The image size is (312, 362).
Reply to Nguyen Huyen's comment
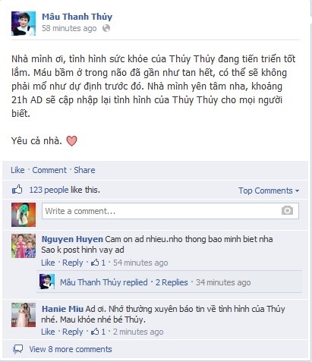click(73, 263)
